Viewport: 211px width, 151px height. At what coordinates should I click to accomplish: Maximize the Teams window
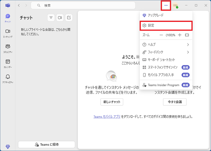[196, 5]
